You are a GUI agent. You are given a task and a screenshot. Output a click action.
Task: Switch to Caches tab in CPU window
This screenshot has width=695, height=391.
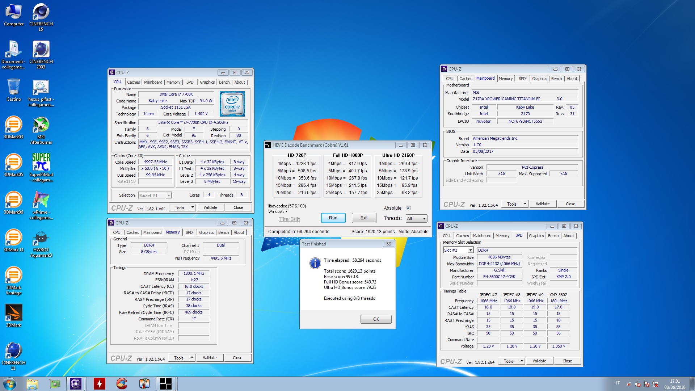[133, 82]
